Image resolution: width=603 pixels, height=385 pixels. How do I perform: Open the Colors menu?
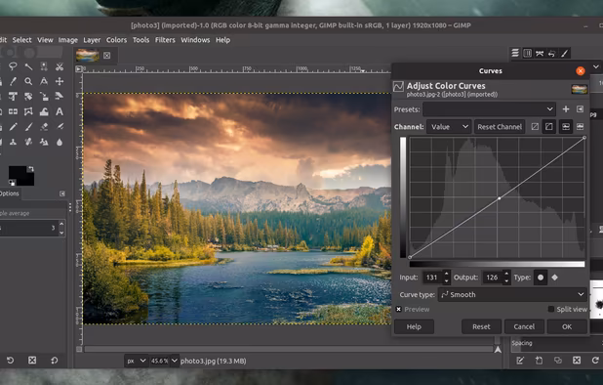tap(116, 40)
